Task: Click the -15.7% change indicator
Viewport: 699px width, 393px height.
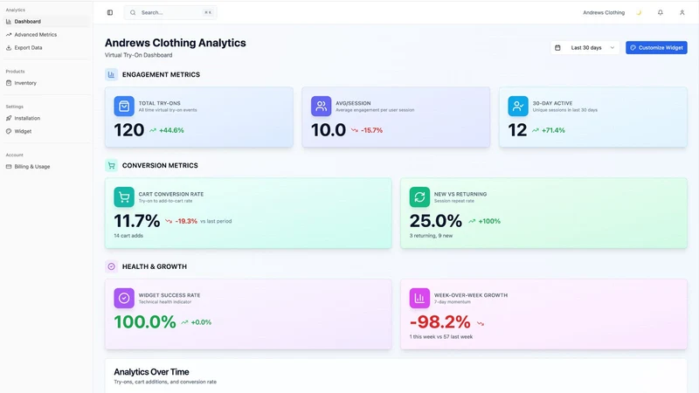Action: point(367,130)
